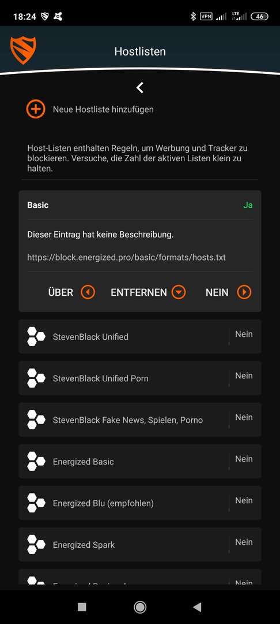Toggle Nein for StevenBlack Unified Porn

pos(244,376)
